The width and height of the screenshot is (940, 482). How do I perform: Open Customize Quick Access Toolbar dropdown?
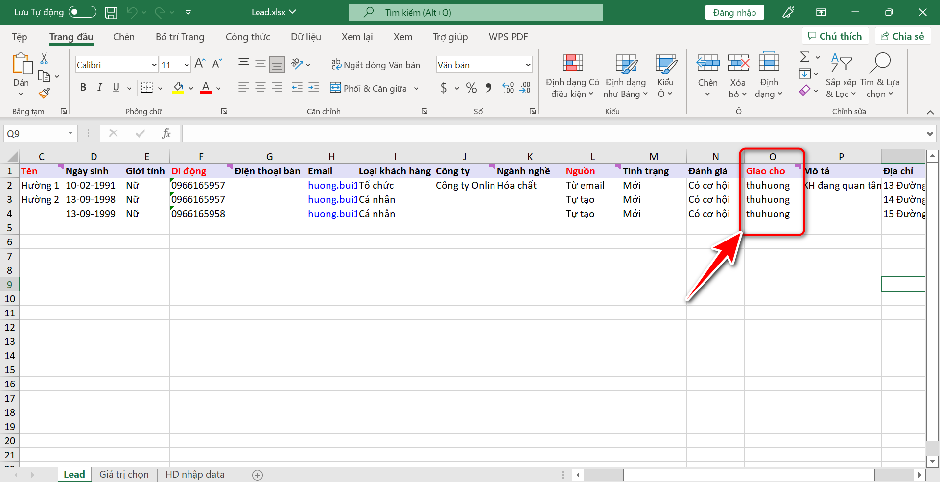[188, 13]
